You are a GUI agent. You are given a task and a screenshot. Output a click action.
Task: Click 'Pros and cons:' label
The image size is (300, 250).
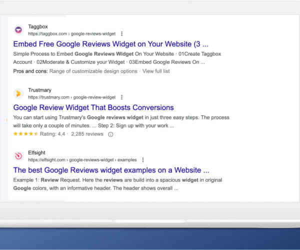tap(30, 71)
